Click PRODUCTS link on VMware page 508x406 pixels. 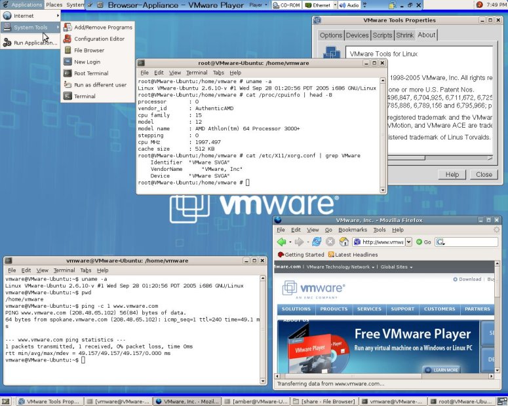coord(334,309)
